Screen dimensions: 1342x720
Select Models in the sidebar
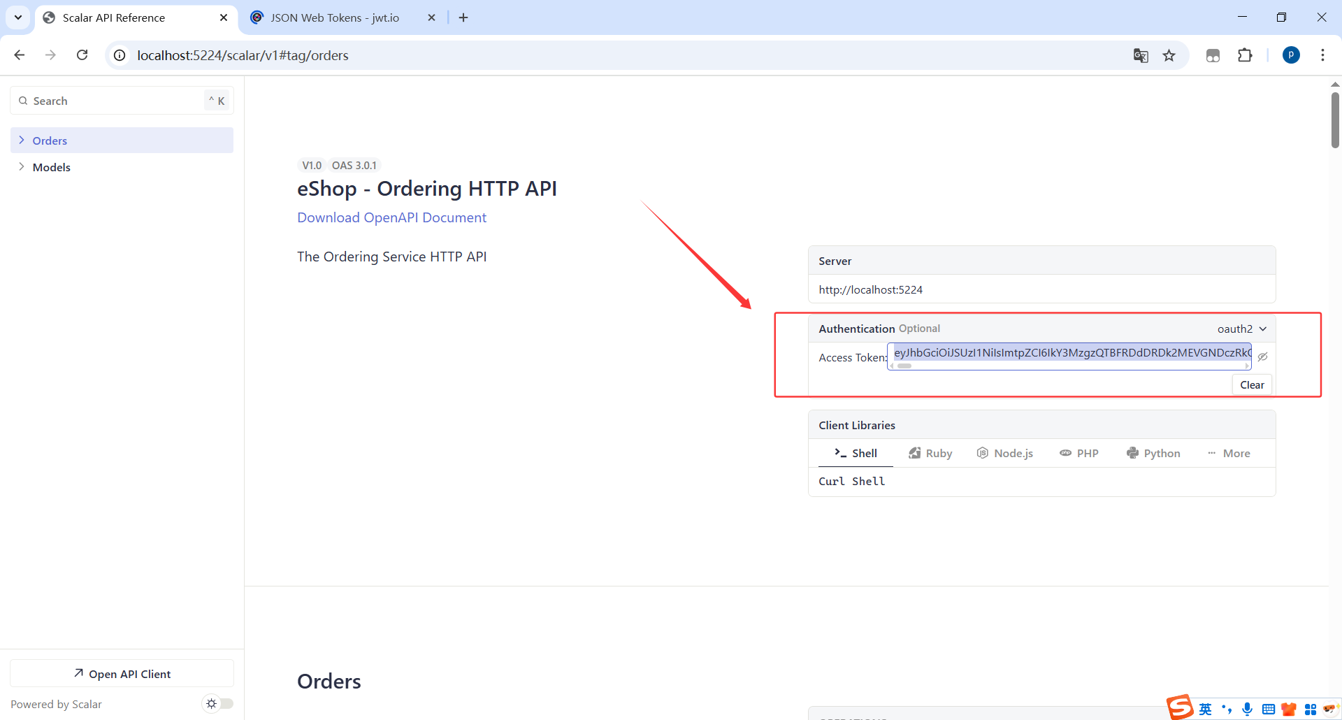pyautogui.click(x=122, y=167)
